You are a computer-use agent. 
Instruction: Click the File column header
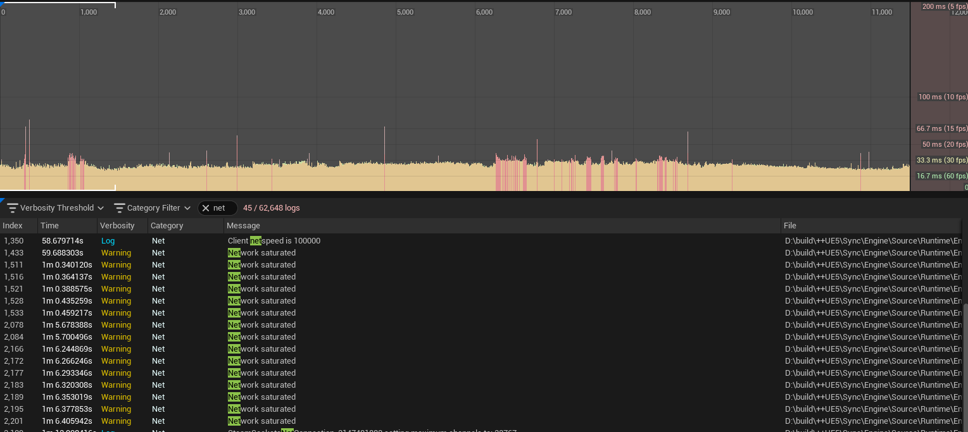[789, 226]
